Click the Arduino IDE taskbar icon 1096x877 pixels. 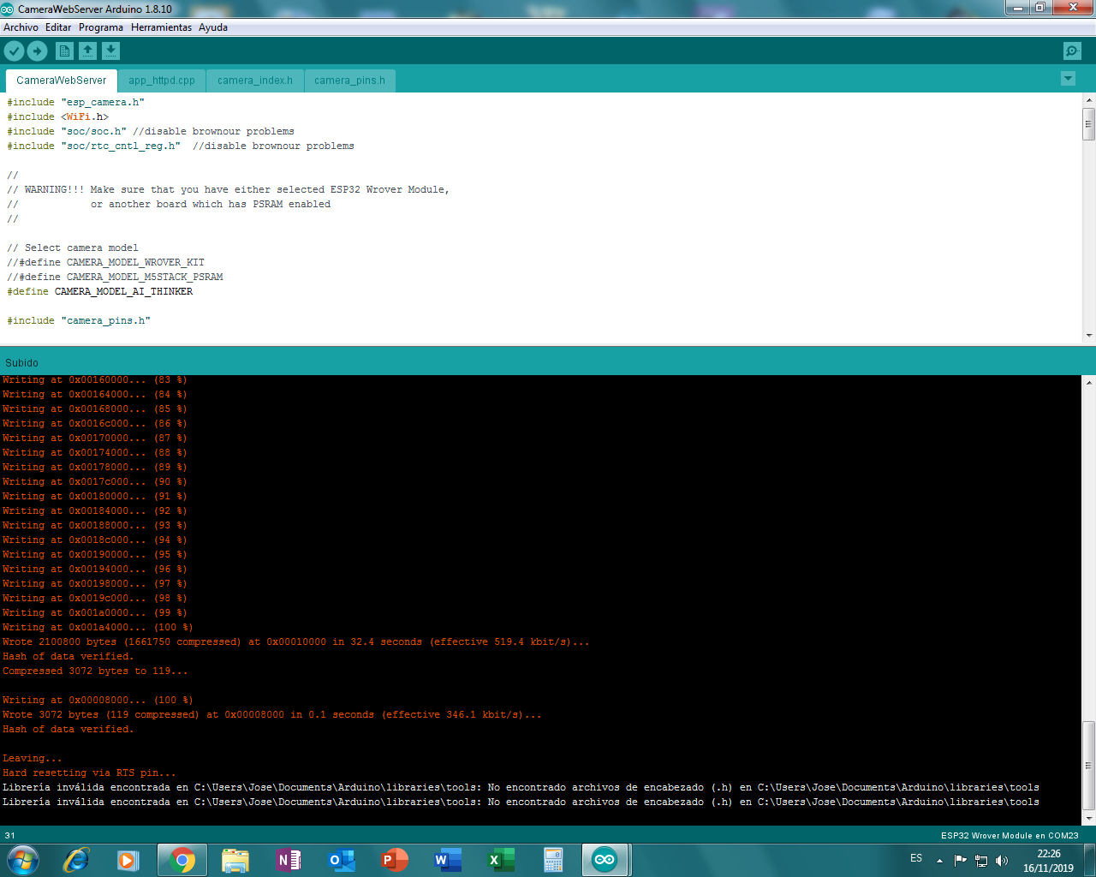pos(605,860)
